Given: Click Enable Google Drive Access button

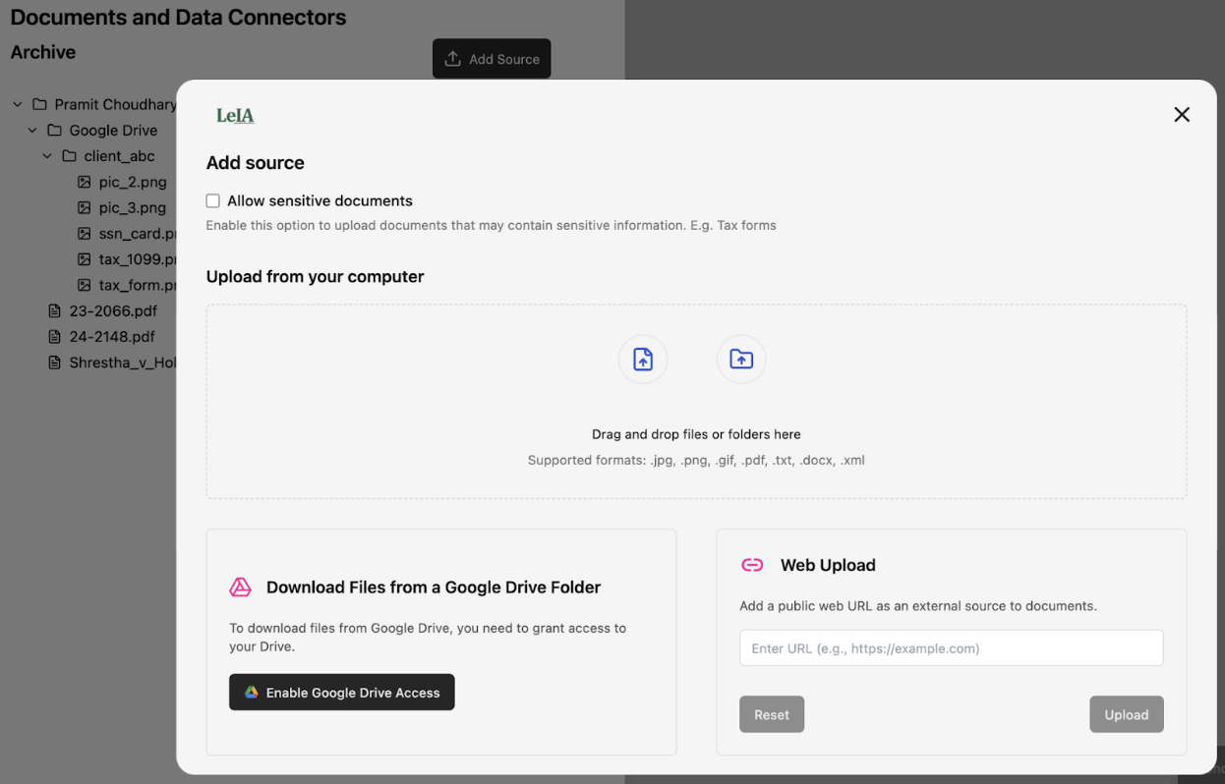Looking at the screenshot, I should point(342,692).
